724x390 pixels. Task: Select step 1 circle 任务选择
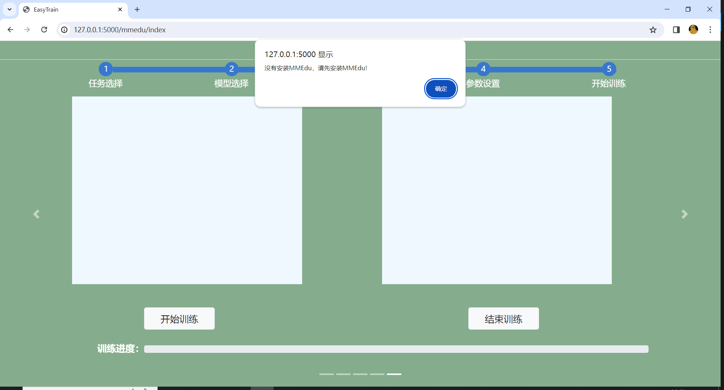106,69
